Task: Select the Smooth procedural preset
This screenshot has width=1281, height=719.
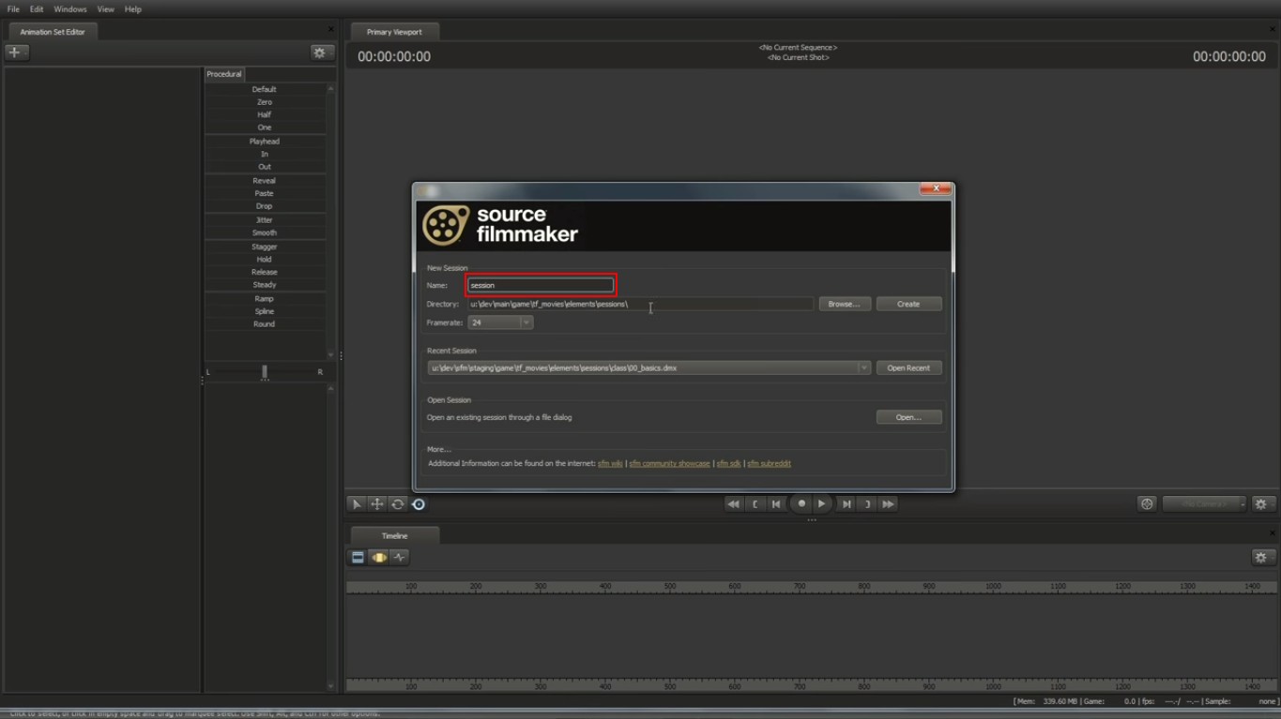Action: click(x=265, y=232)
